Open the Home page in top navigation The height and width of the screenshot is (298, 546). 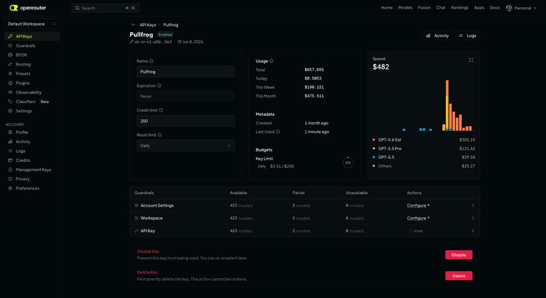386,8
